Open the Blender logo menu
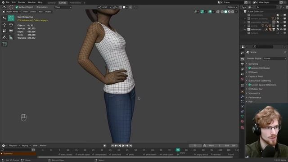Image resolution: width=288 pixels, height=162 pixels. click(x=3, y=2)
